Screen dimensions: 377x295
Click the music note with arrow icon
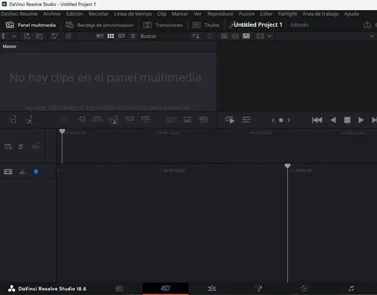pos(29,119)
